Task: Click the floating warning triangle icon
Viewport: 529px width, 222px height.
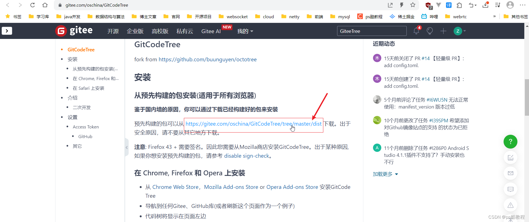Action: [x=510, y=205]
